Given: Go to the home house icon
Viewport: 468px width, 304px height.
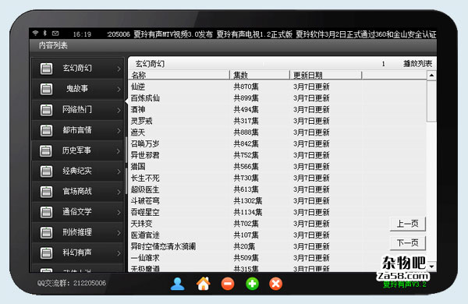Looking at the screenshot, I should click(x=204, y=284).
